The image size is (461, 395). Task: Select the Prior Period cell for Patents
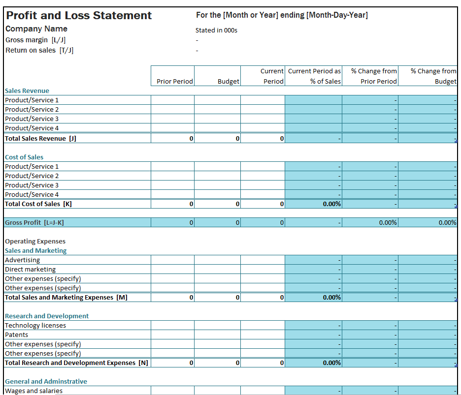[172, 334]
